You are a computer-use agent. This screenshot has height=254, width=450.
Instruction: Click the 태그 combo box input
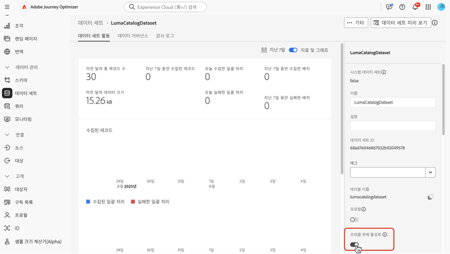coord(388,173)
